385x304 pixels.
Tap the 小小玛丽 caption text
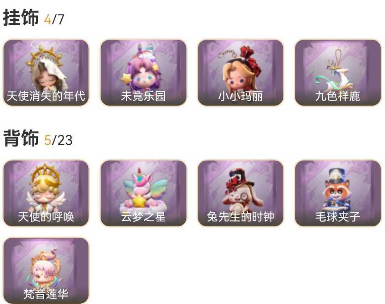click(240, 96)
